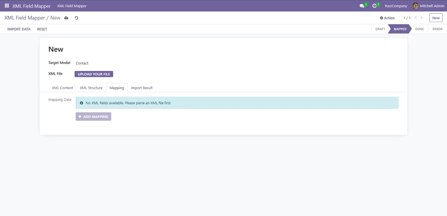The height and width of the screenshot is (216, 447).
Task: Click the ADD MAPPING button
Action: pos(93,117)
